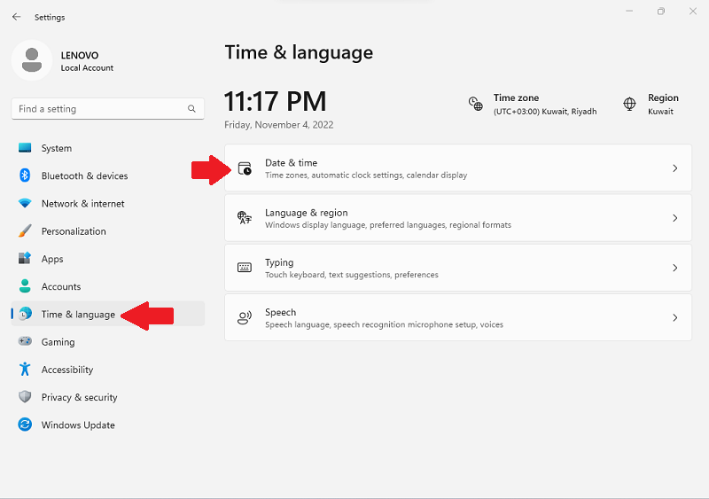Open Network & internet settings
This screenshot has height=499, width=709.
pyautogui.click(x=82, y=204)
